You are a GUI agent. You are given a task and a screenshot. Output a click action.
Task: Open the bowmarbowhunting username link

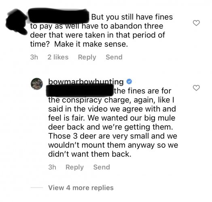pos(86,82)
